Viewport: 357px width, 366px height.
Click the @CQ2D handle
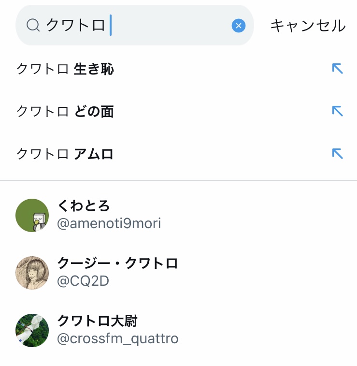click(83, 281)
